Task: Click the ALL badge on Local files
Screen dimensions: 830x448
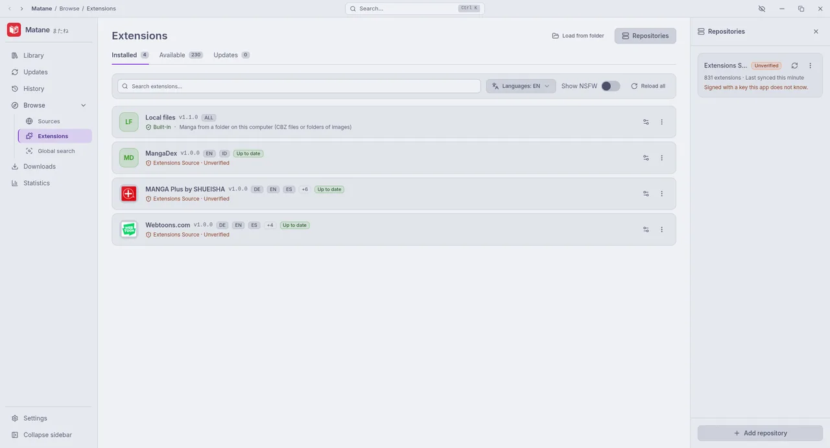Action: coord(208,118)
